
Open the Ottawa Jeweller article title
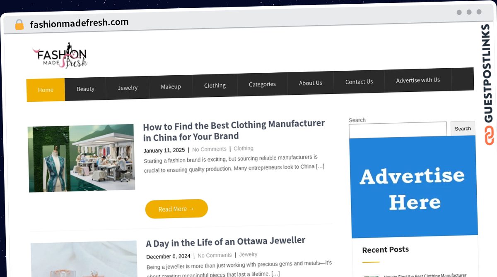click(226, 242)
